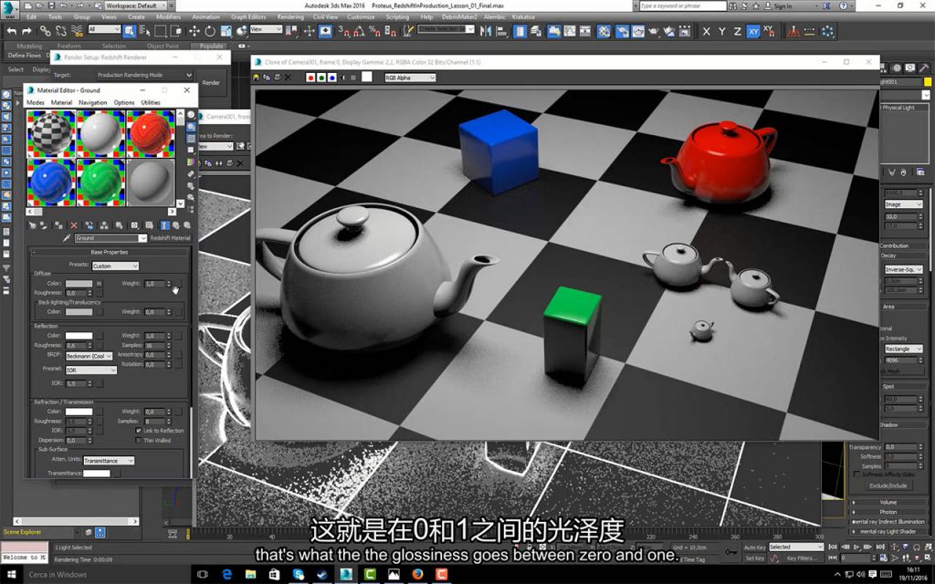
Task: Open the Rendering main menu
Action: [x=290, y=16]
